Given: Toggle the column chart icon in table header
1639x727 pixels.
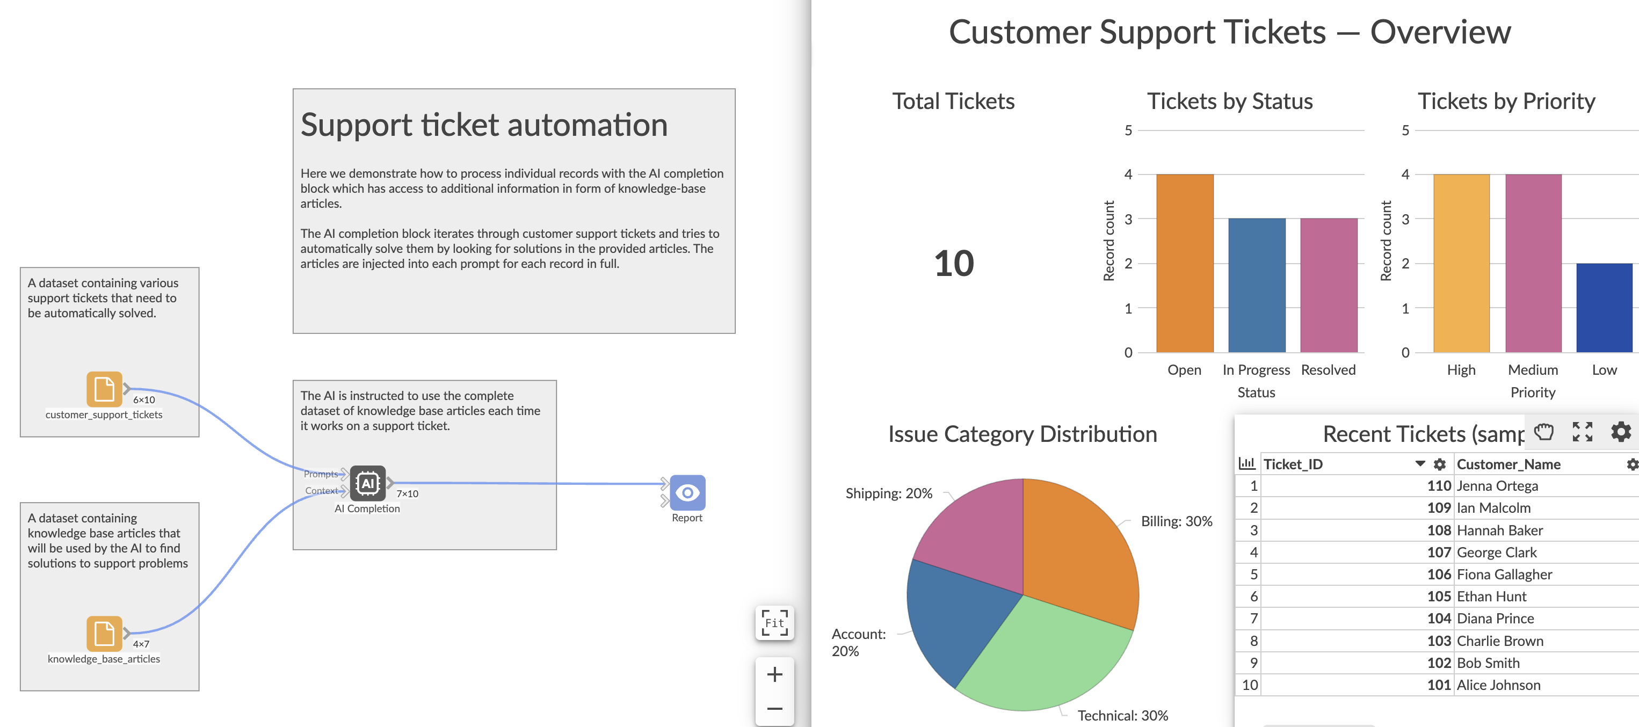Looking at the screenshot, I should tap(1246, 464).
